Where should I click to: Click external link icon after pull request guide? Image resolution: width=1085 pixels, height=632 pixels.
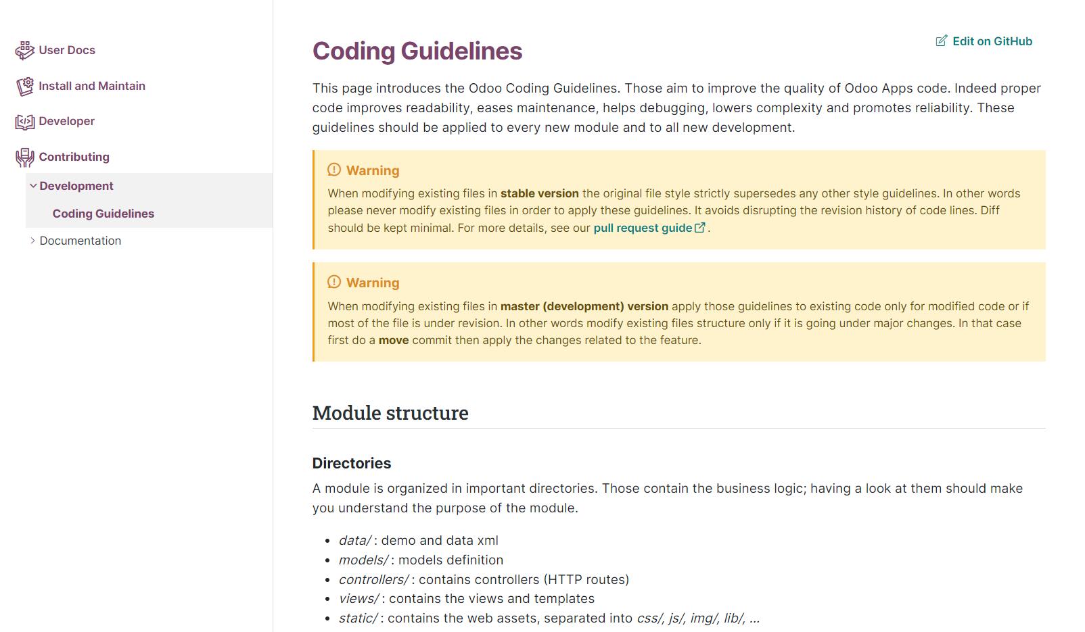pos(700,228)
